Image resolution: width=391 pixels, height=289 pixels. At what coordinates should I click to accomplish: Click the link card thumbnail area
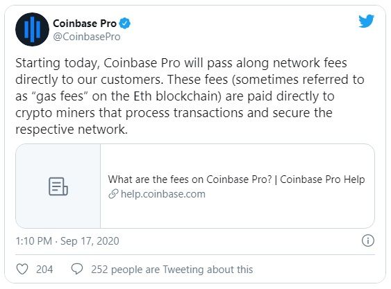58,186
